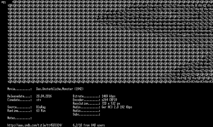Click the 63 Min runtime value

(x=41, y=111)
